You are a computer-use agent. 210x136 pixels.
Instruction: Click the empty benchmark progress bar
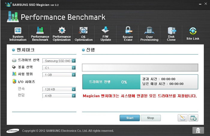140,67
